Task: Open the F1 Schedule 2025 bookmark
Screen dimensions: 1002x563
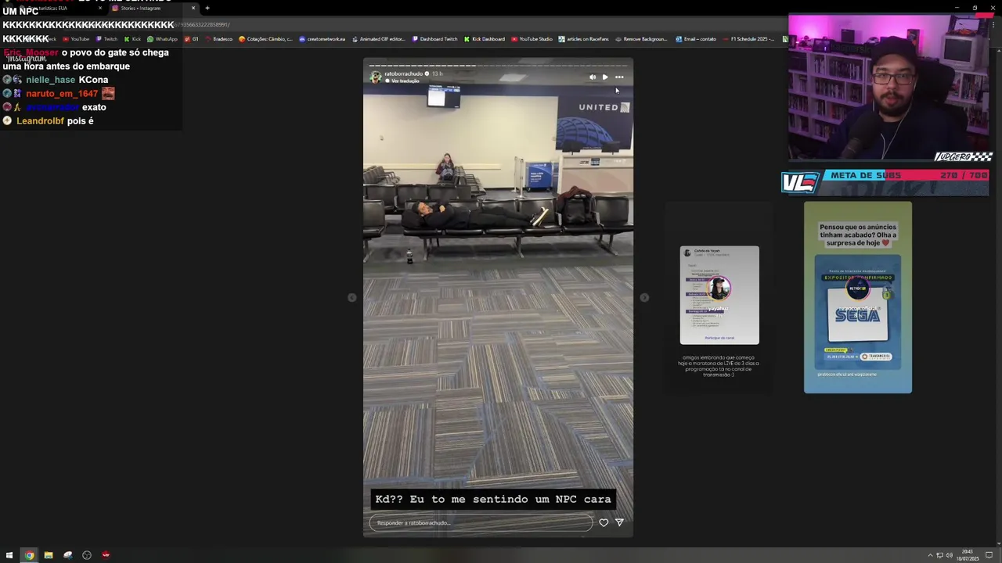Action: tap(748, 39)
